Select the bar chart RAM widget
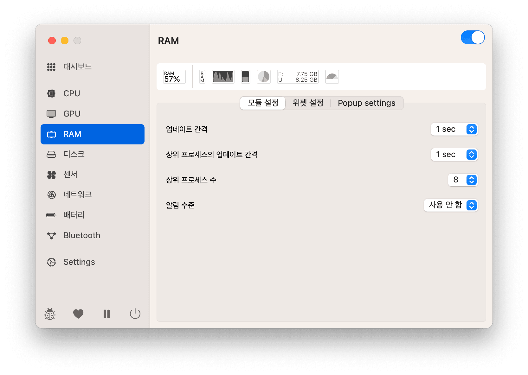528x375 pixels. (x=245, y=77)
